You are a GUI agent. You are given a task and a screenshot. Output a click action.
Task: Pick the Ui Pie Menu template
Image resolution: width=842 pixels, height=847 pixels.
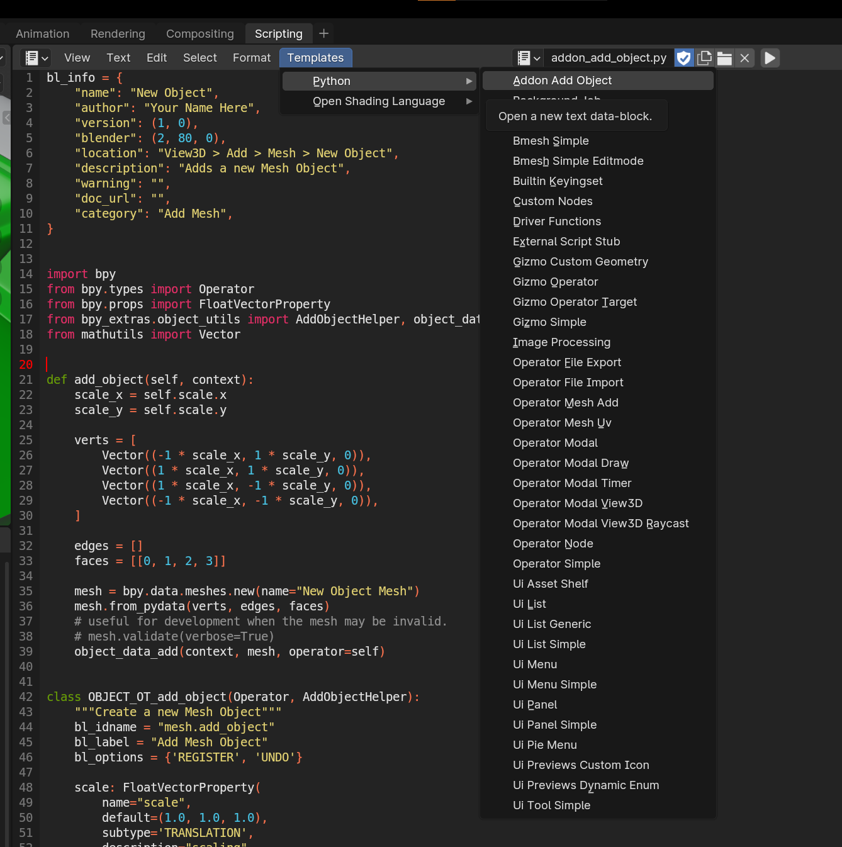544,745
